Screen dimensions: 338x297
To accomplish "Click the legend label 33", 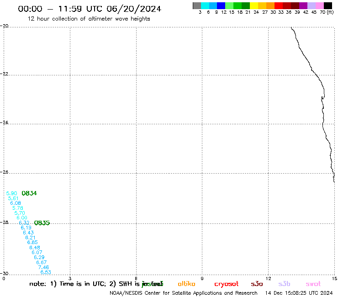I will point(281,12).
